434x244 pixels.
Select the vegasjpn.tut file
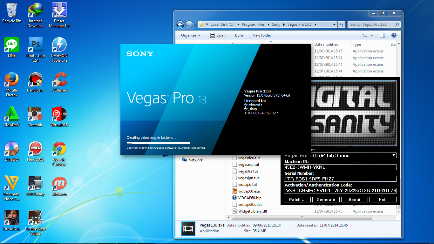(245, 178)
